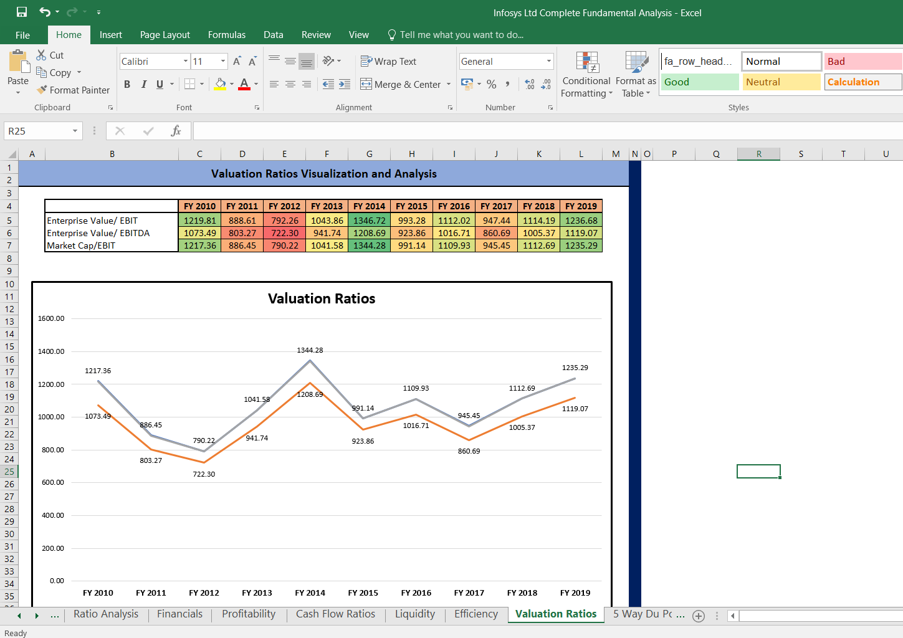
Task: Apply the Normal cell style
Action: tap(781, 61)
